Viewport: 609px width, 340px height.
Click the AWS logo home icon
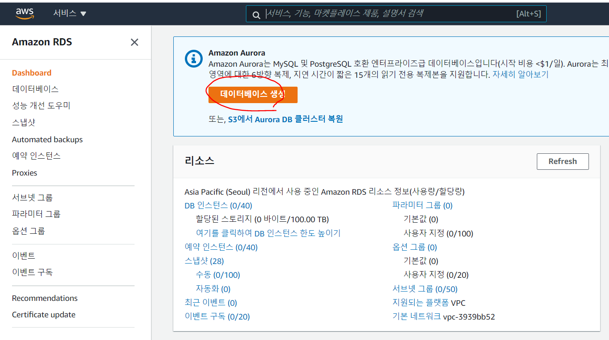pyautogui.click(x=25, y=14)
